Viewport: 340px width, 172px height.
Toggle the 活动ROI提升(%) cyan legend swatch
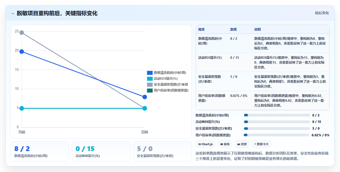click(150, 79)
